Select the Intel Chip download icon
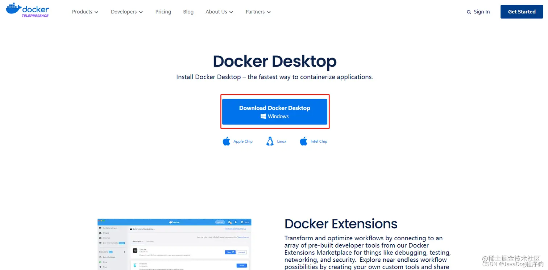The image size is (548, 270). coord(304,141)
